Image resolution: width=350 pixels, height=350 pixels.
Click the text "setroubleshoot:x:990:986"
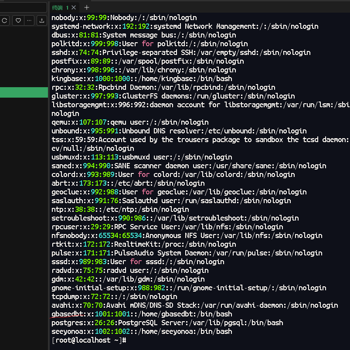pos(99,218)
